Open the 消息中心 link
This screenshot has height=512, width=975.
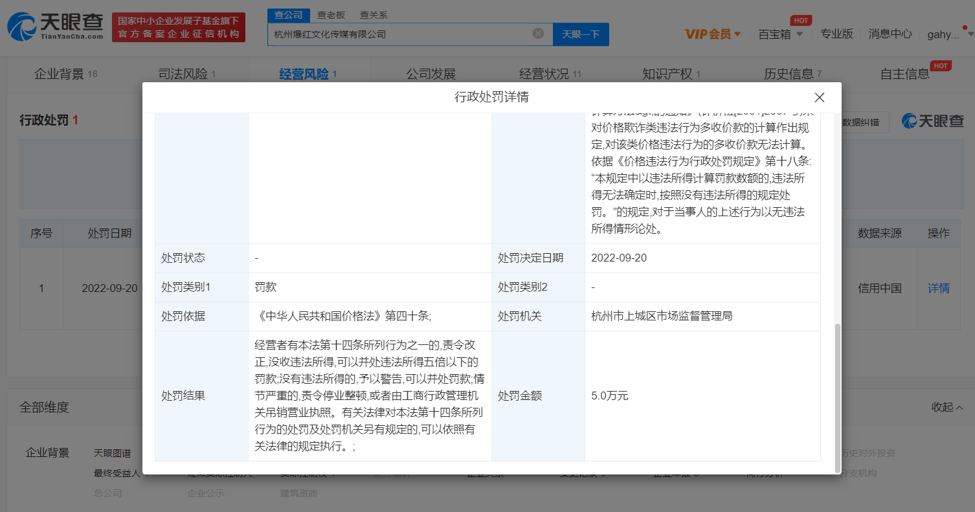tap(890, 34)
